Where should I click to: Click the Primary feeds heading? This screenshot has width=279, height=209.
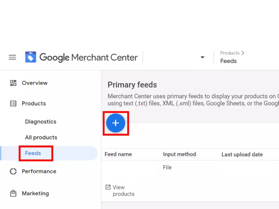click(132, 85)
